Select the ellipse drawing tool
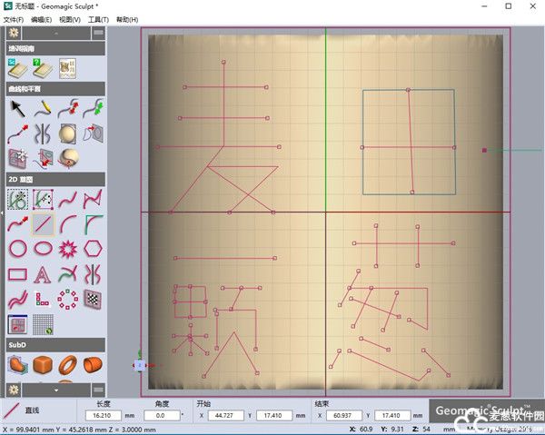 (x=43, y=249)
